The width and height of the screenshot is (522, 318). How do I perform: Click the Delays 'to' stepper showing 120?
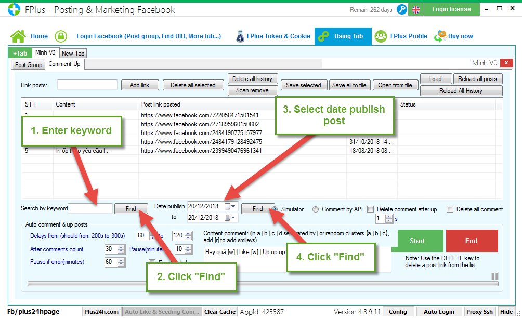coord(188,236)
